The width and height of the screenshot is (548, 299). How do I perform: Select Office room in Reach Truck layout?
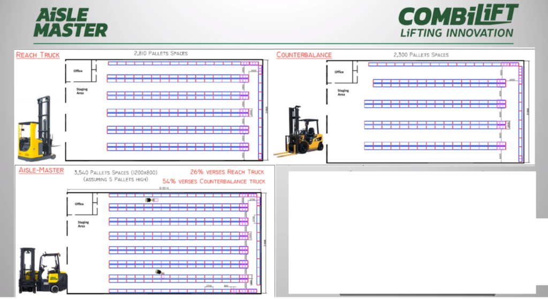click(79, 71)
